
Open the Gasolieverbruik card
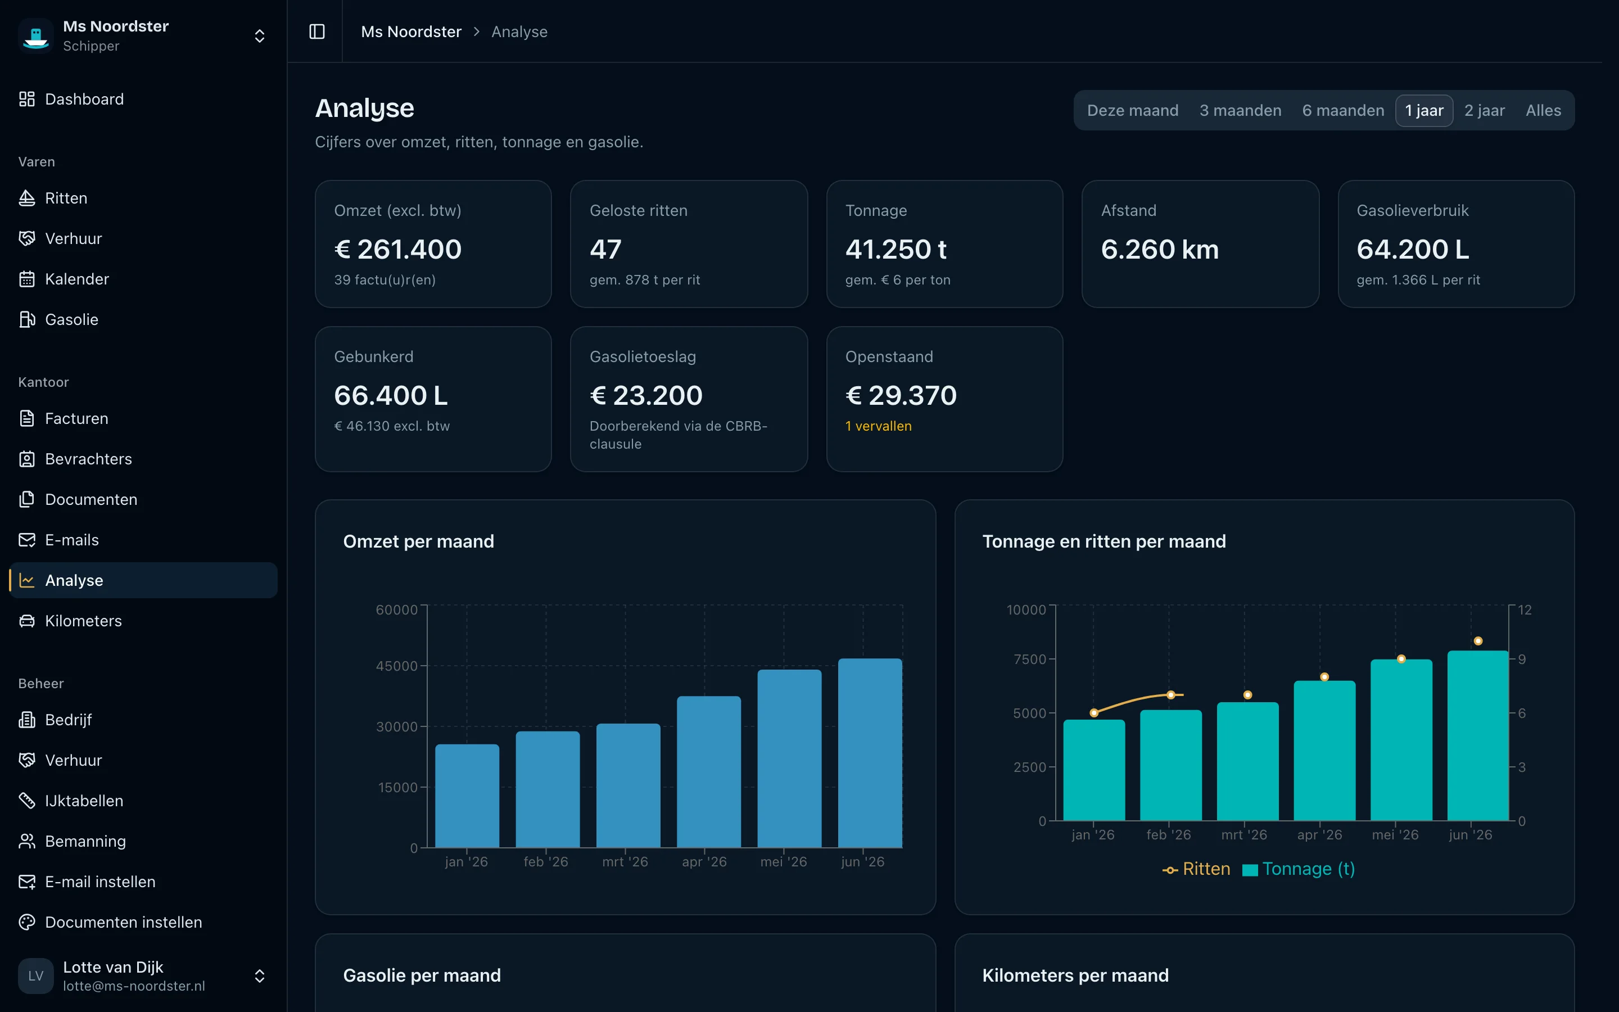(1456, 243)
